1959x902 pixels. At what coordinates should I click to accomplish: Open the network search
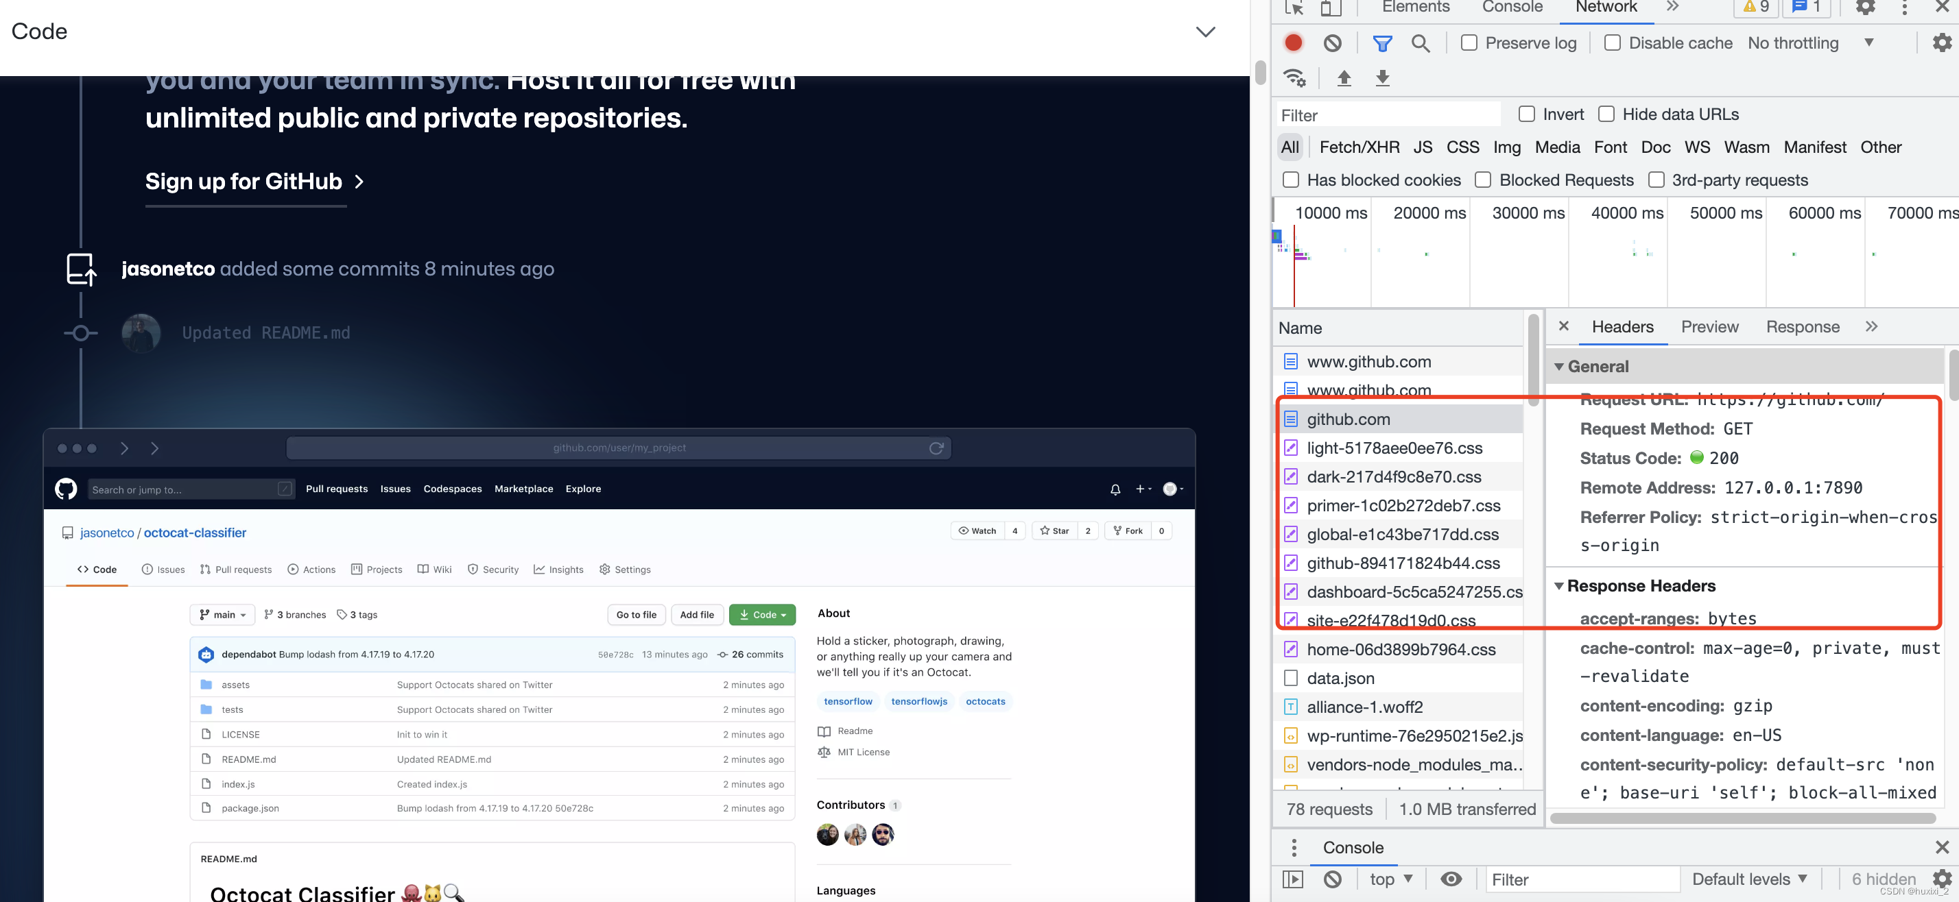pyautogui.click(x=1421, y=42)
